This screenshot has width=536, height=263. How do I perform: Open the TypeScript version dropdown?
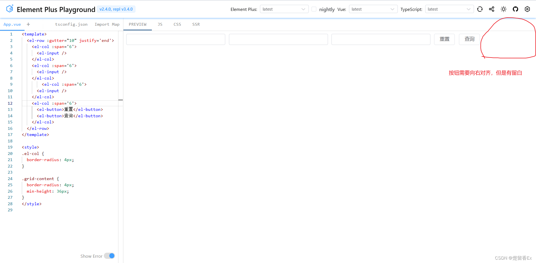[449, 9]
